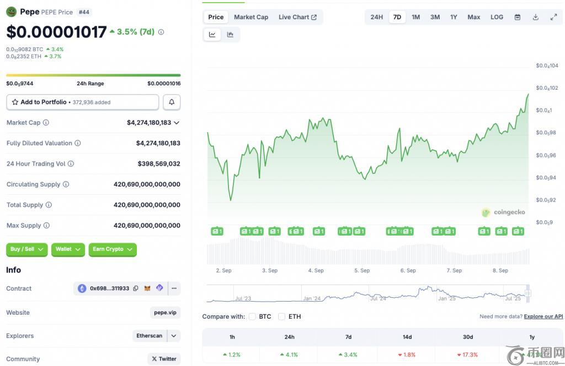Expand the Earn Crypto dropdown

tap(113, 249)
